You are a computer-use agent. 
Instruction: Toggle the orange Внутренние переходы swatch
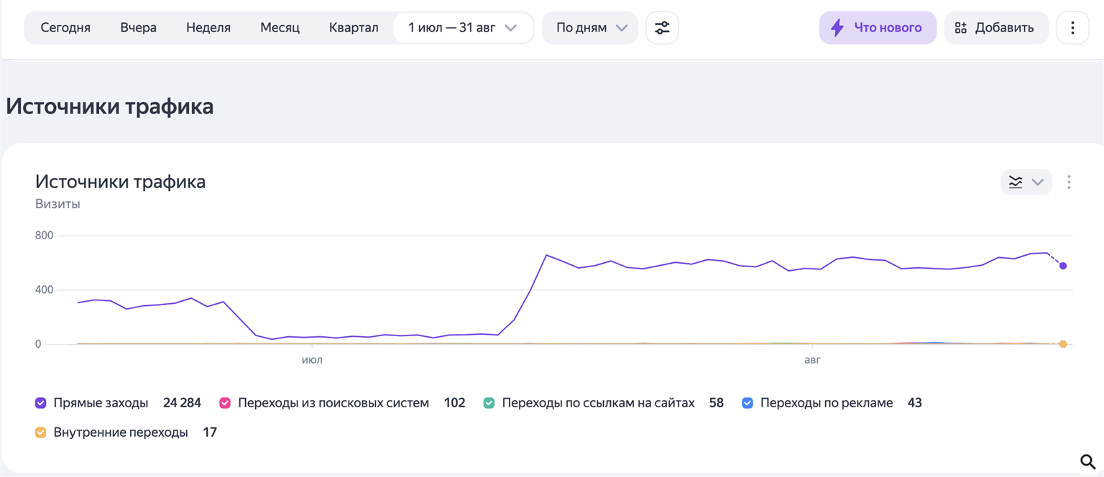(41, 432)
